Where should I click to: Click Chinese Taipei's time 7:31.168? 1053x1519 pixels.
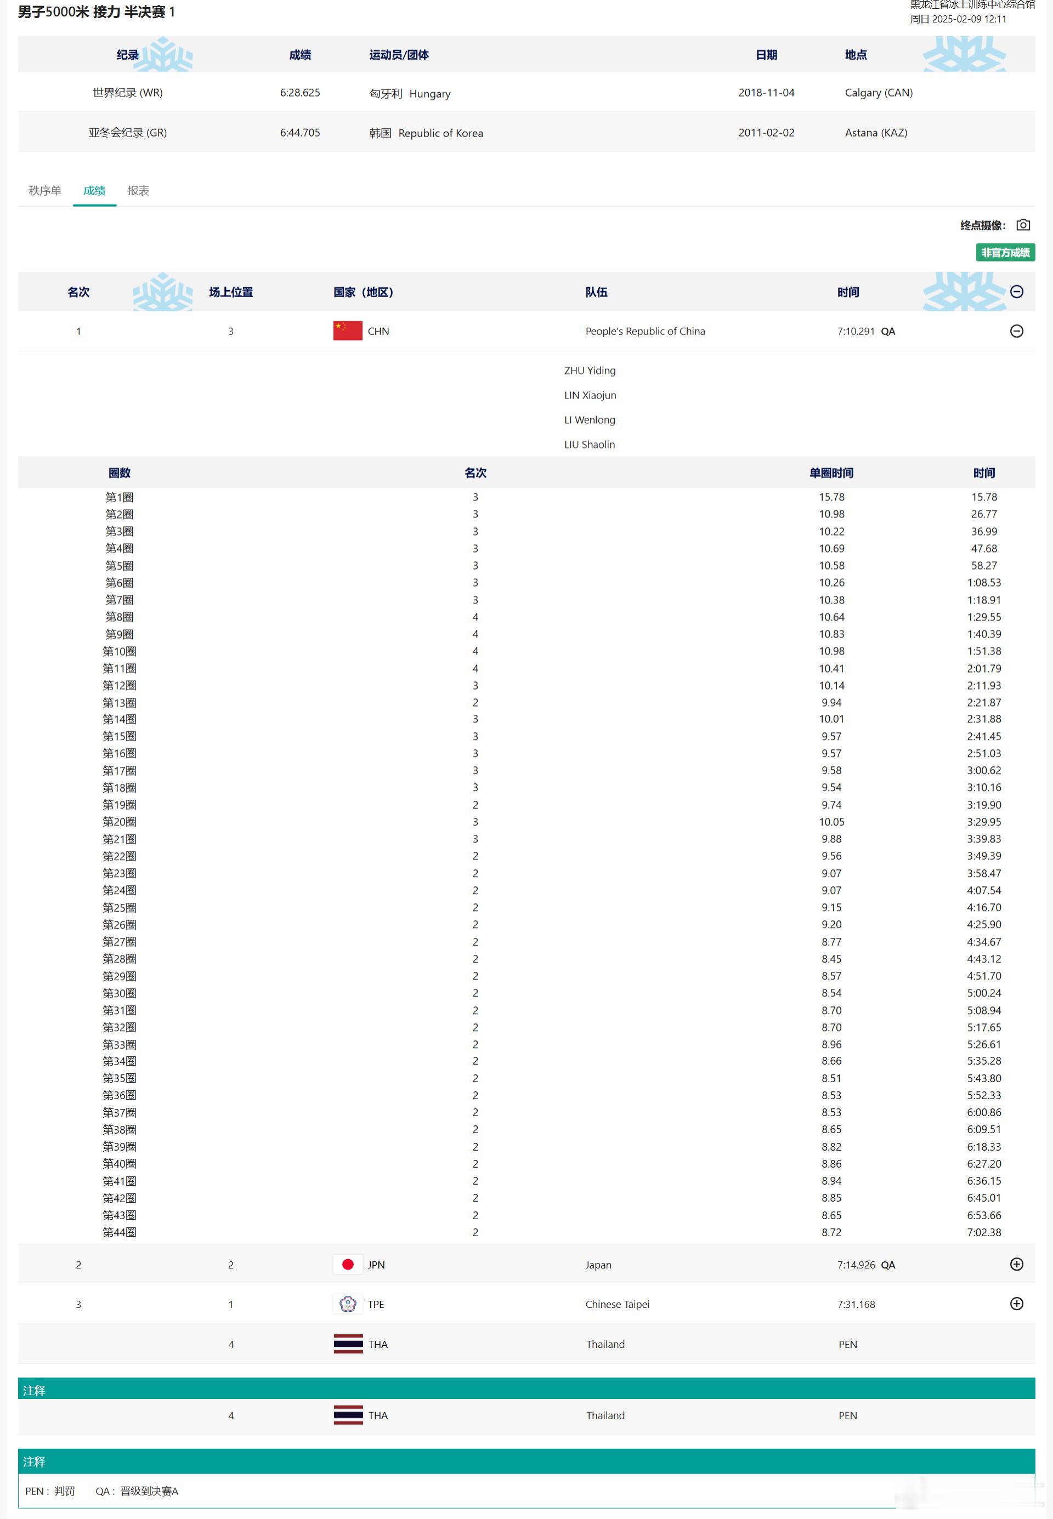856,1304
